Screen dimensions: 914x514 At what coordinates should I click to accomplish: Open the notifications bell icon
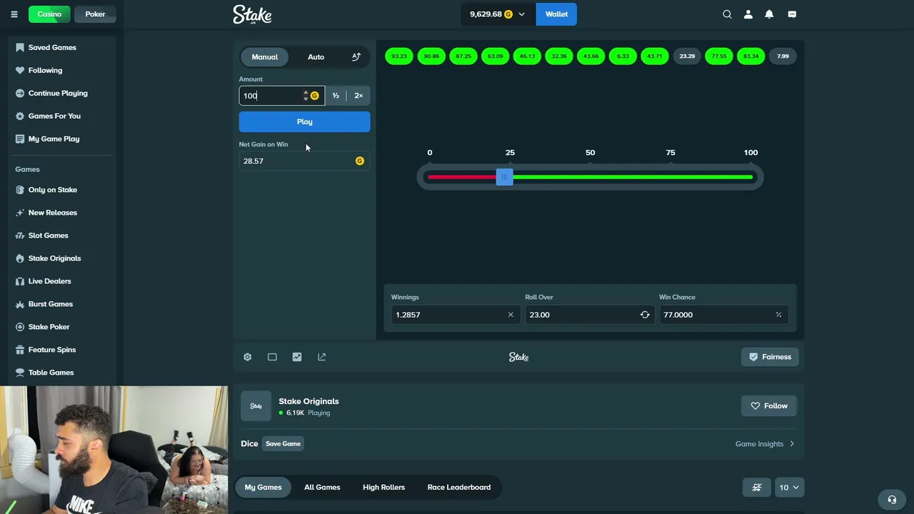click(769, 14)
